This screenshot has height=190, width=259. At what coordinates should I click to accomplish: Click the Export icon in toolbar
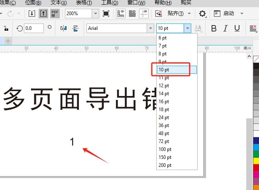click(43, 14)
